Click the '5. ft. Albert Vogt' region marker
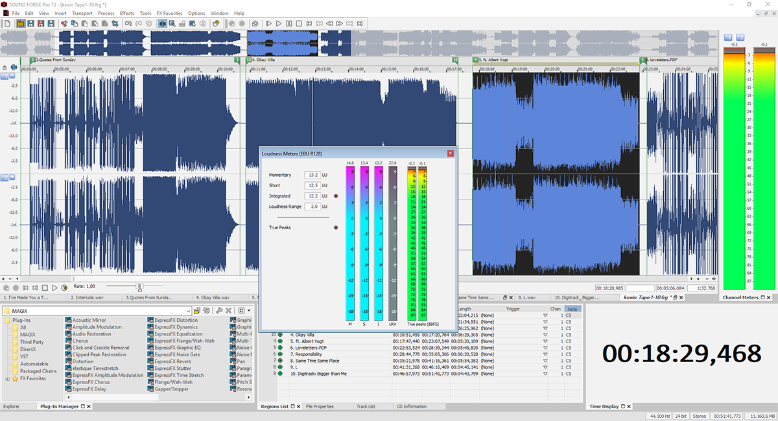This screenshot has width=778, height=421. (477, 60)
